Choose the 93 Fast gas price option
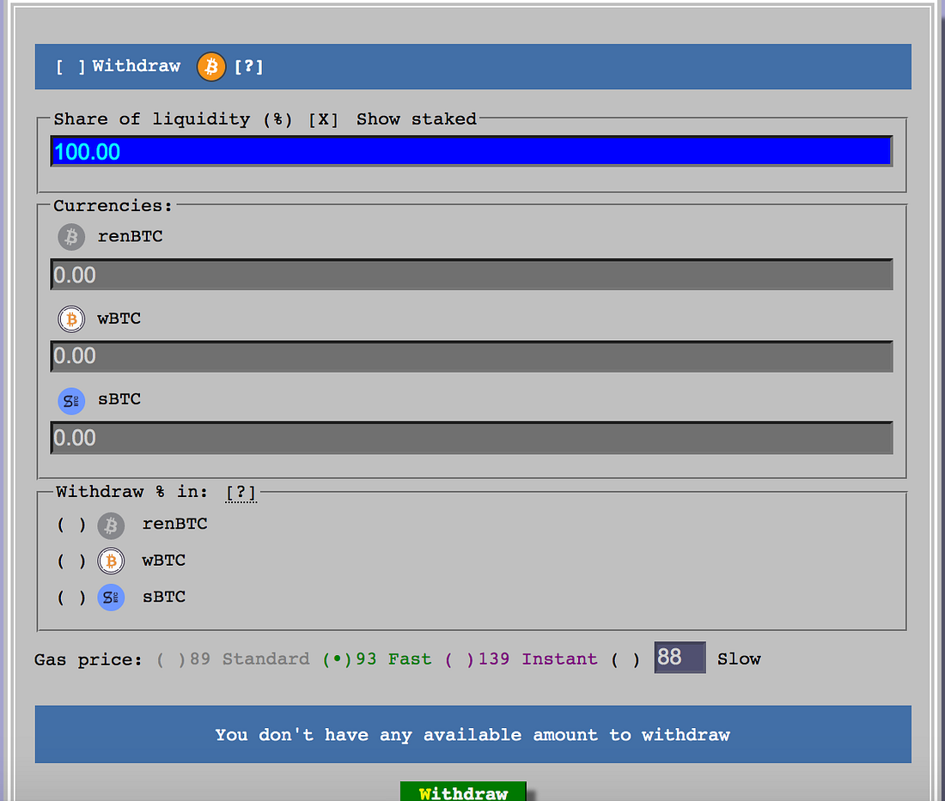945x801 pixels. 376,658
